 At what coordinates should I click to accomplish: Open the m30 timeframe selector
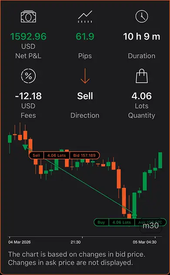(150, 226)
